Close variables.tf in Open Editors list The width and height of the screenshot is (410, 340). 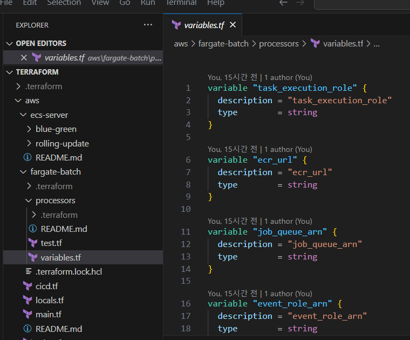(x=24, y=58)
